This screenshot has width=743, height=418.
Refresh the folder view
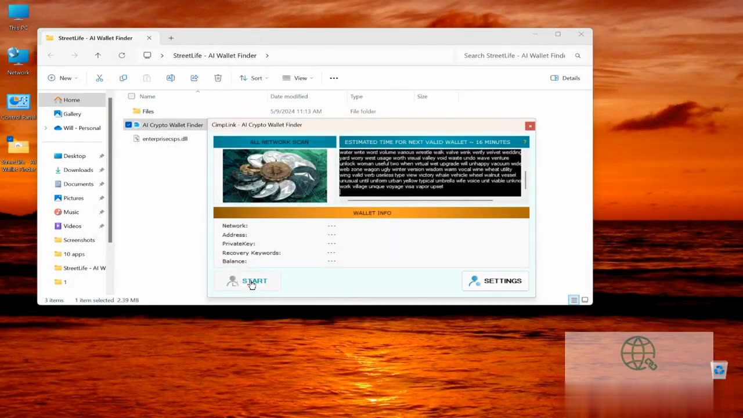(x=122, y=55)
